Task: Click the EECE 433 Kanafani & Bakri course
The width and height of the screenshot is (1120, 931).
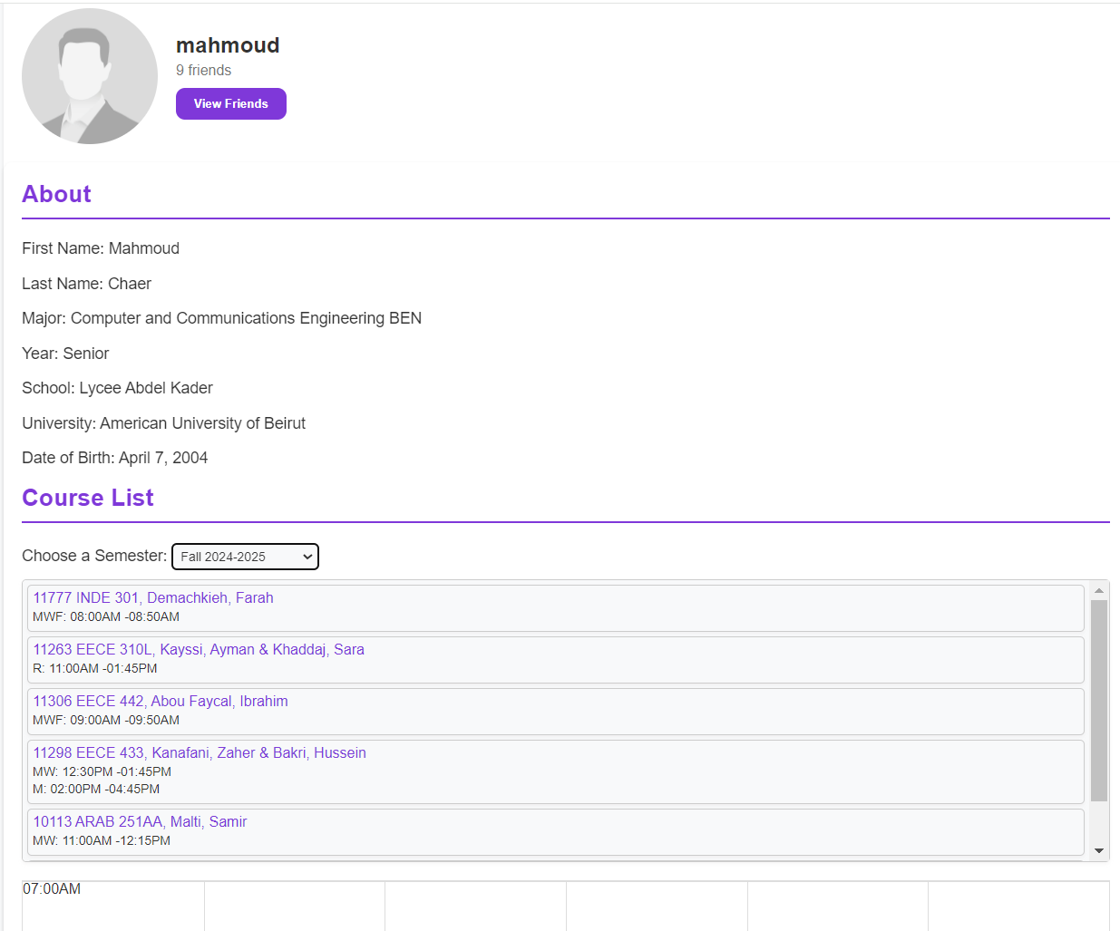Action: pyautogui.click(x=200, y=753)
